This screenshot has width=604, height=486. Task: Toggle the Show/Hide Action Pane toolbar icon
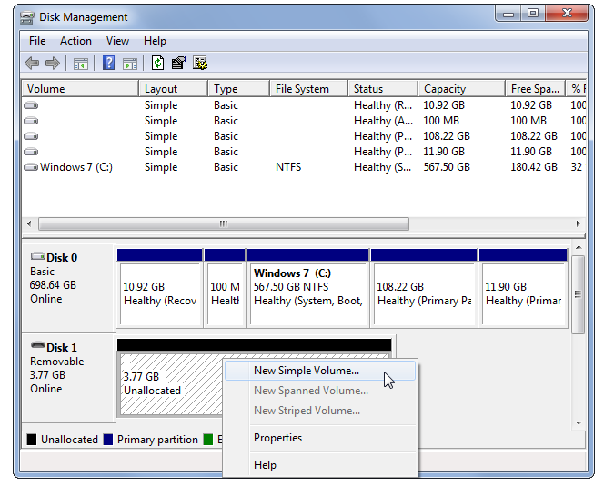click(x=130, y=64)
